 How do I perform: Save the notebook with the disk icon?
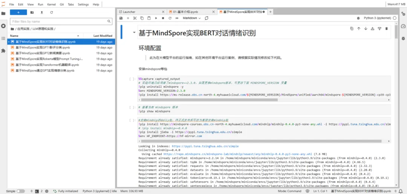coord(121,18)
